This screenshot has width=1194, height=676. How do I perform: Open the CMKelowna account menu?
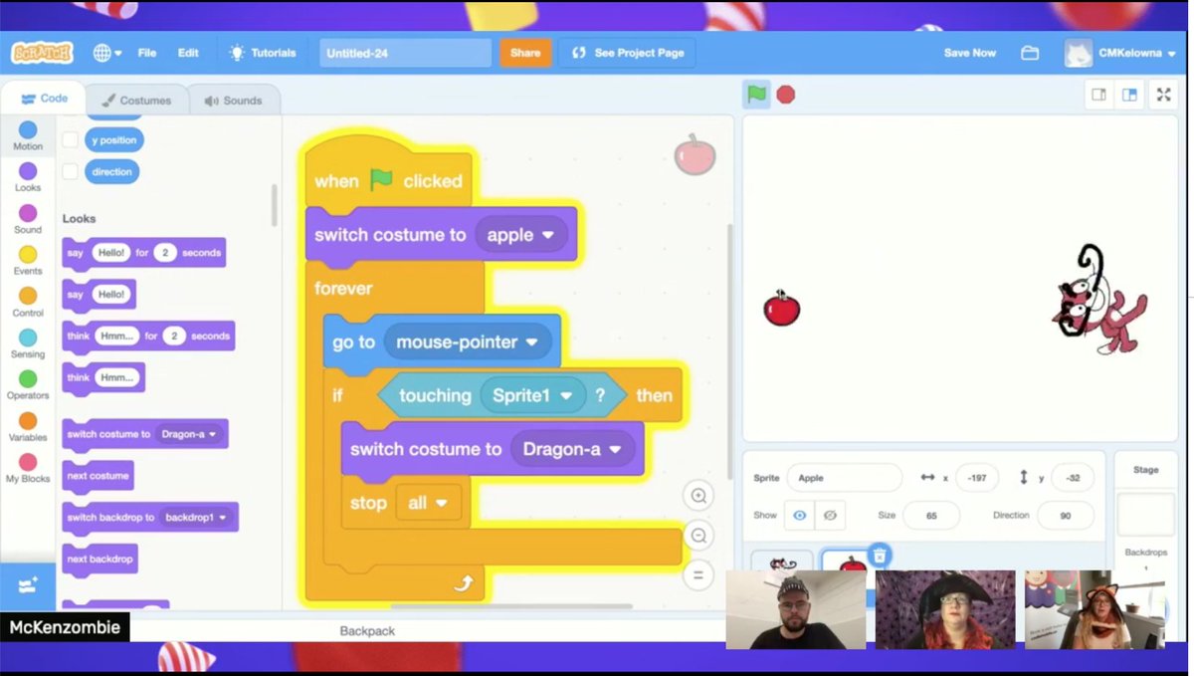1120,53
